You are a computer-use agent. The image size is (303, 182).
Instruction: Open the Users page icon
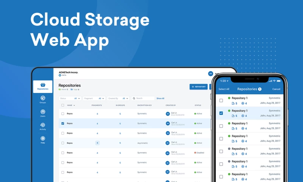point(42,112)
